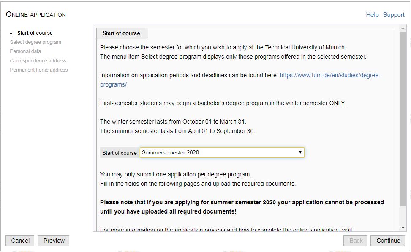Screen dimensions: 411x252
Task: Open the 'Personal data' sidebar step
Action: pyautogui.click(x=25, y=51)
